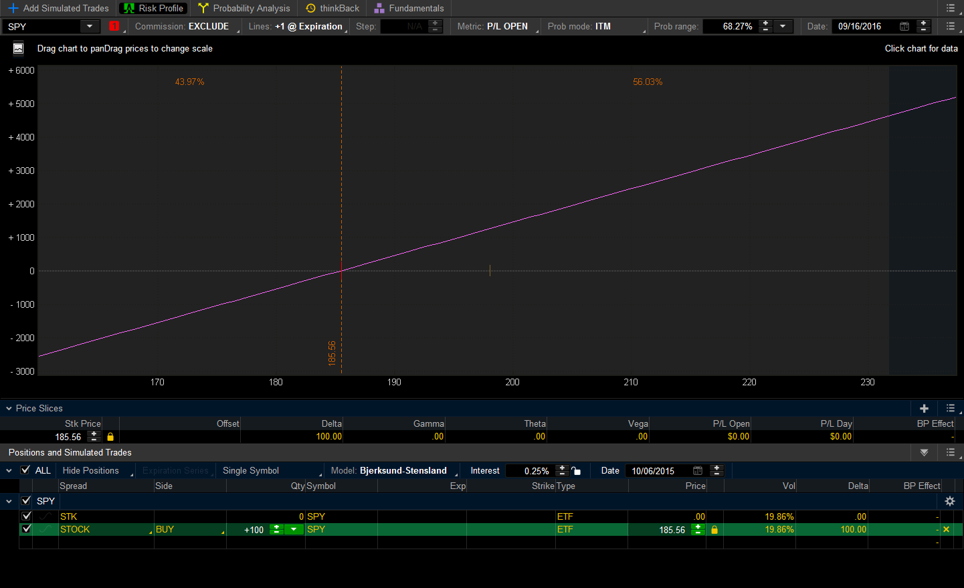Viewport: 964px width, 588px height.
Task: Open the Single Symbol dropdown
Action: pyautogui.click(x=271, y=471)
